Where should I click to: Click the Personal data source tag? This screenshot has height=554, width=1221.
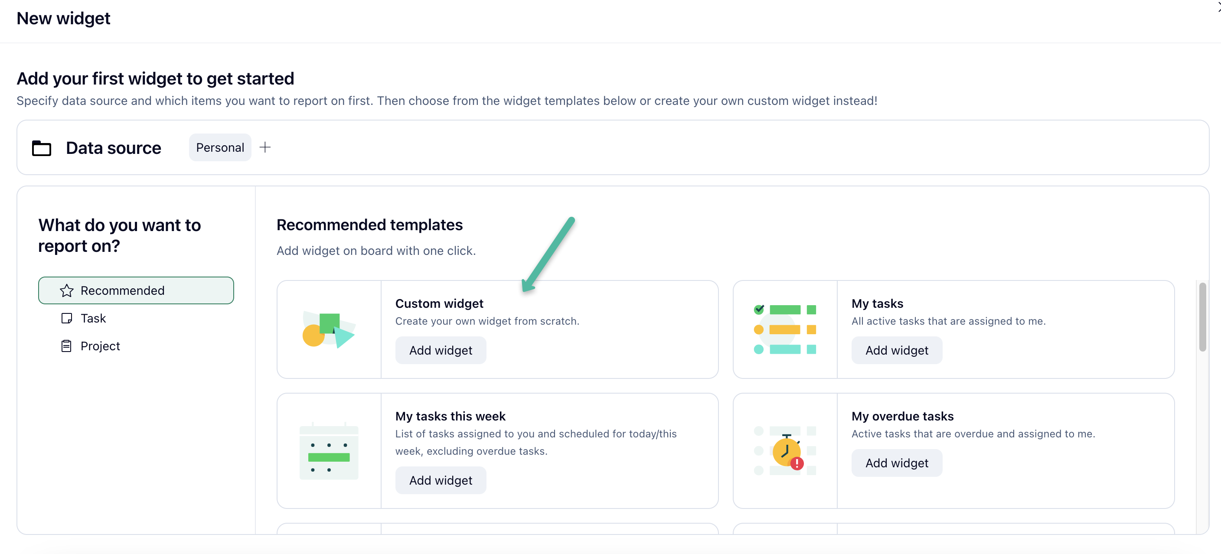220,147
